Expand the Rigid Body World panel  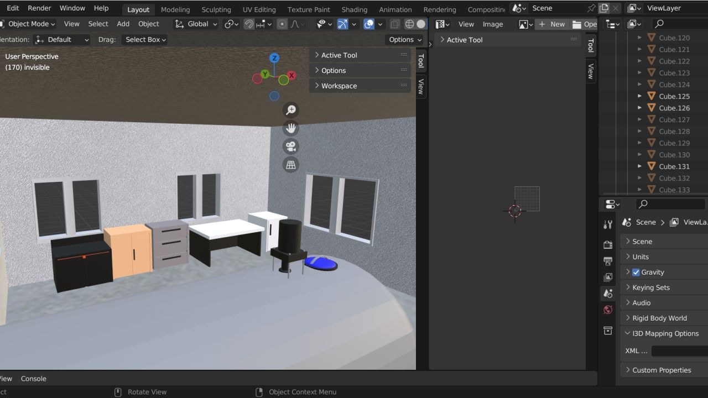tap(659, 318)
